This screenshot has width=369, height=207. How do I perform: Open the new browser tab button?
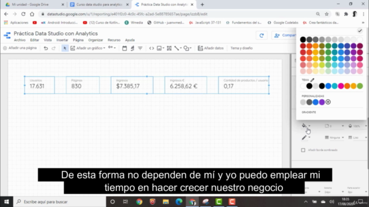tap(202, 5)
